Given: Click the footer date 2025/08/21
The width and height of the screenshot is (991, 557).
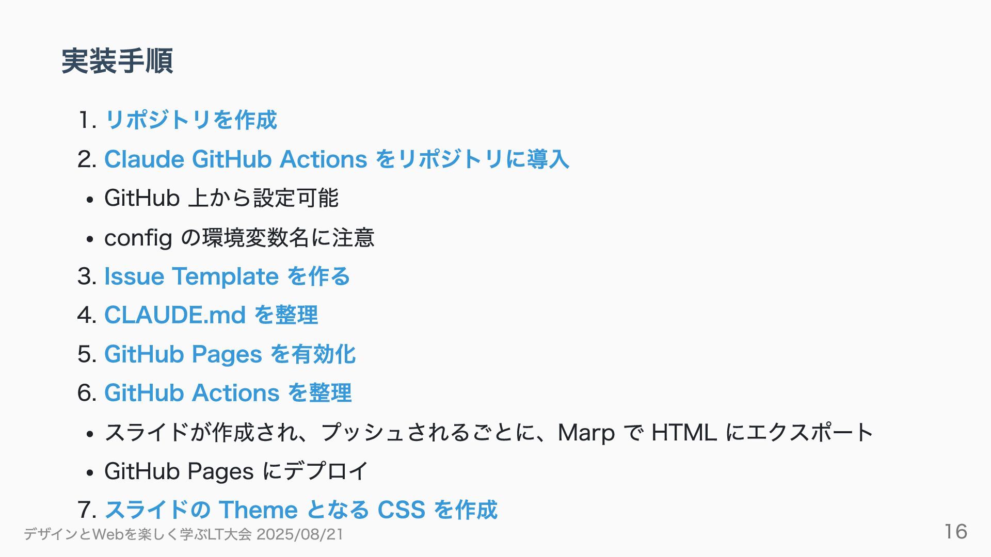Looking at the screenshot, I should pyautogui.click(x=300, y=534).
